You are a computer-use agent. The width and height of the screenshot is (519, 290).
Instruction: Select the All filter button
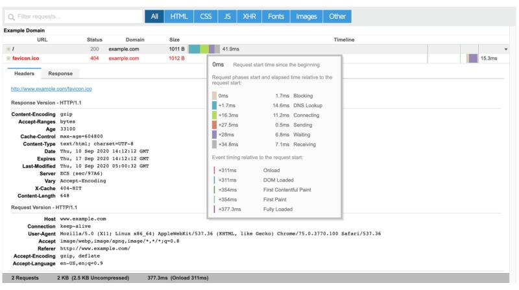click(x=153, y=16)
